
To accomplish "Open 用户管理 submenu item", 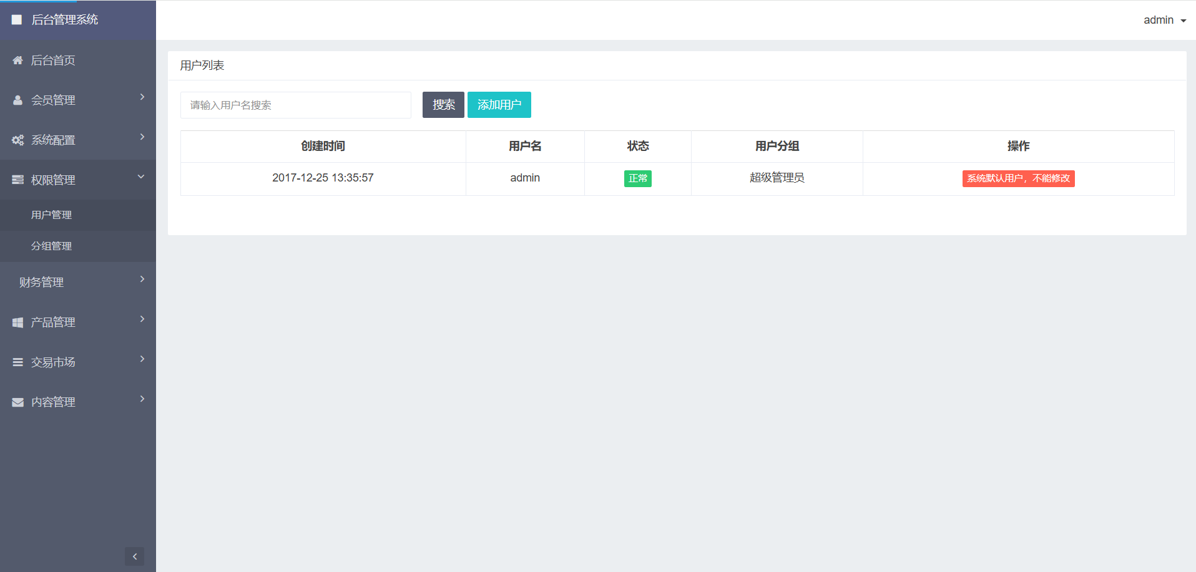I will click(51, 215).
